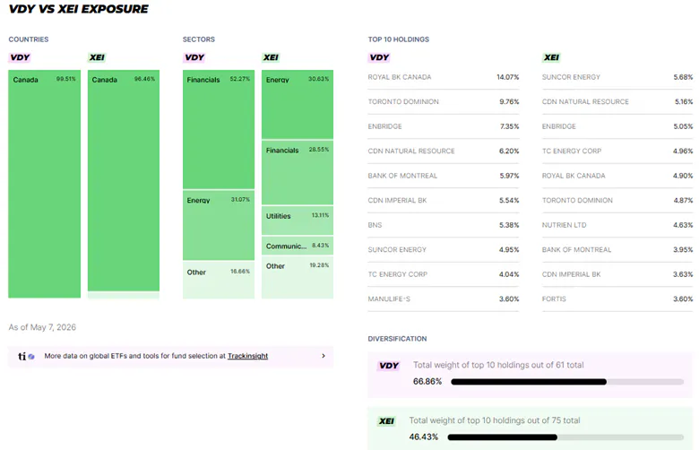Click ENBRIDGE in XEI holdings
699x450 pixels.
(x=559, y=126)
